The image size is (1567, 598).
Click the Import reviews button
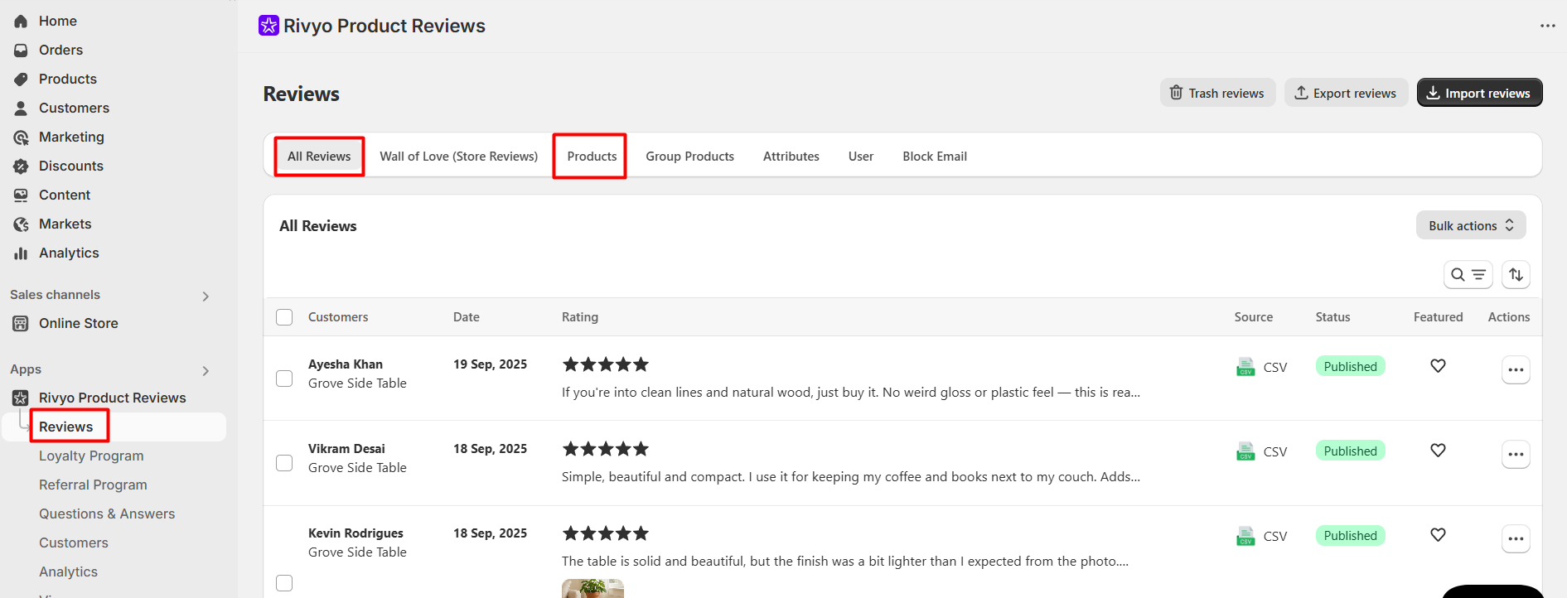1479,93
